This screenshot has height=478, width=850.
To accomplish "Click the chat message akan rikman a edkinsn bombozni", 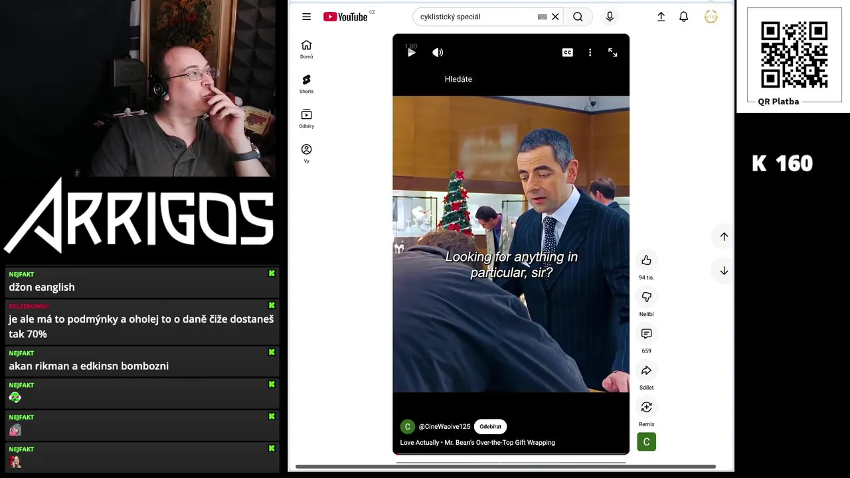I will 88,366.
